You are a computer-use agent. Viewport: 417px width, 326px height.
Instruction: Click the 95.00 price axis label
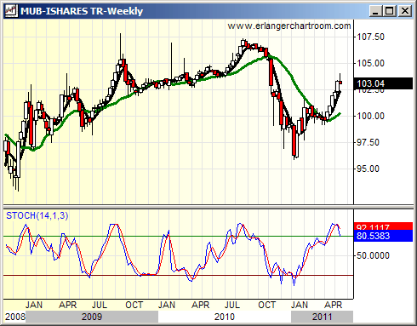click(368, 169)
